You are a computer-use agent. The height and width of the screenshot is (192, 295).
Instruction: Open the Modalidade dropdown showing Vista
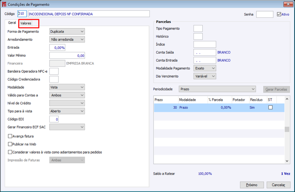[67, 87]
